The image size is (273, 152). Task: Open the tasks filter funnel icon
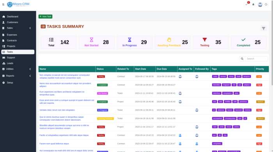(264, 28)
